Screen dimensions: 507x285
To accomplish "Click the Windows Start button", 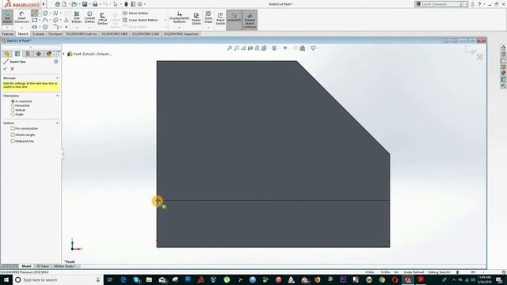I will coord(6,279).
